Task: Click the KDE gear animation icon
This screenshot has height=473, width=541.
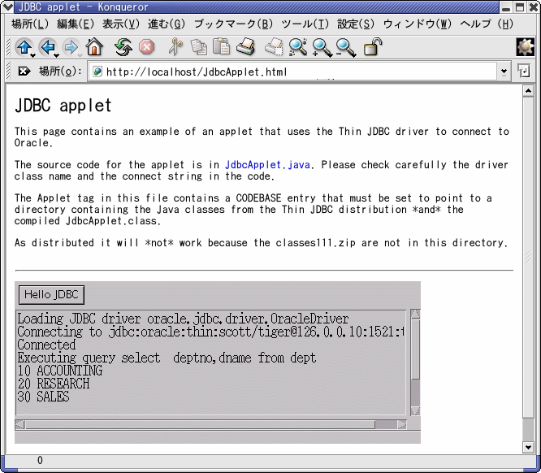Action: pyautogui.click(x=525, y=47)
